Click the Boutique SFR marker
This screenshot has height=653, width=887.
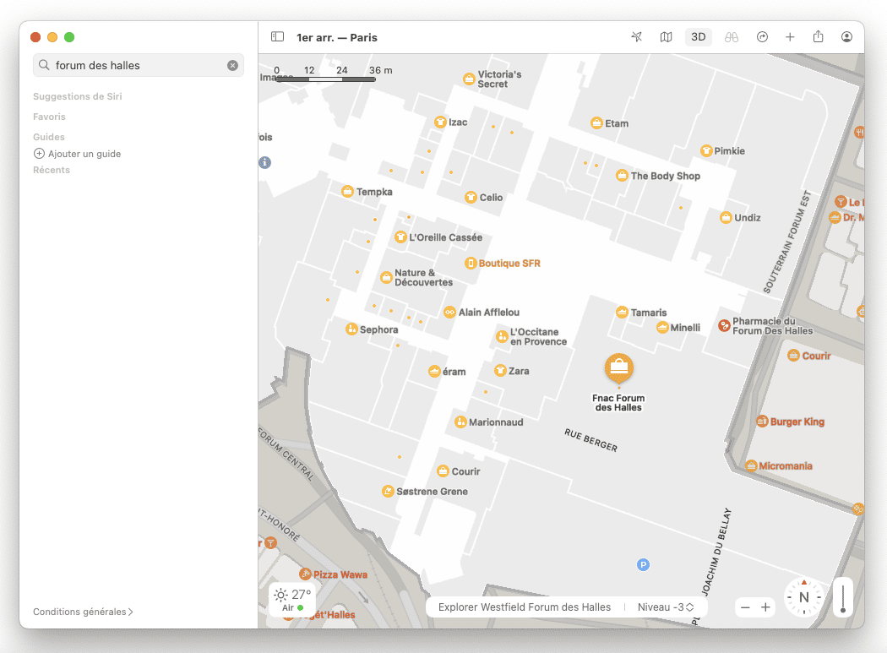click(x=471, y=263)
